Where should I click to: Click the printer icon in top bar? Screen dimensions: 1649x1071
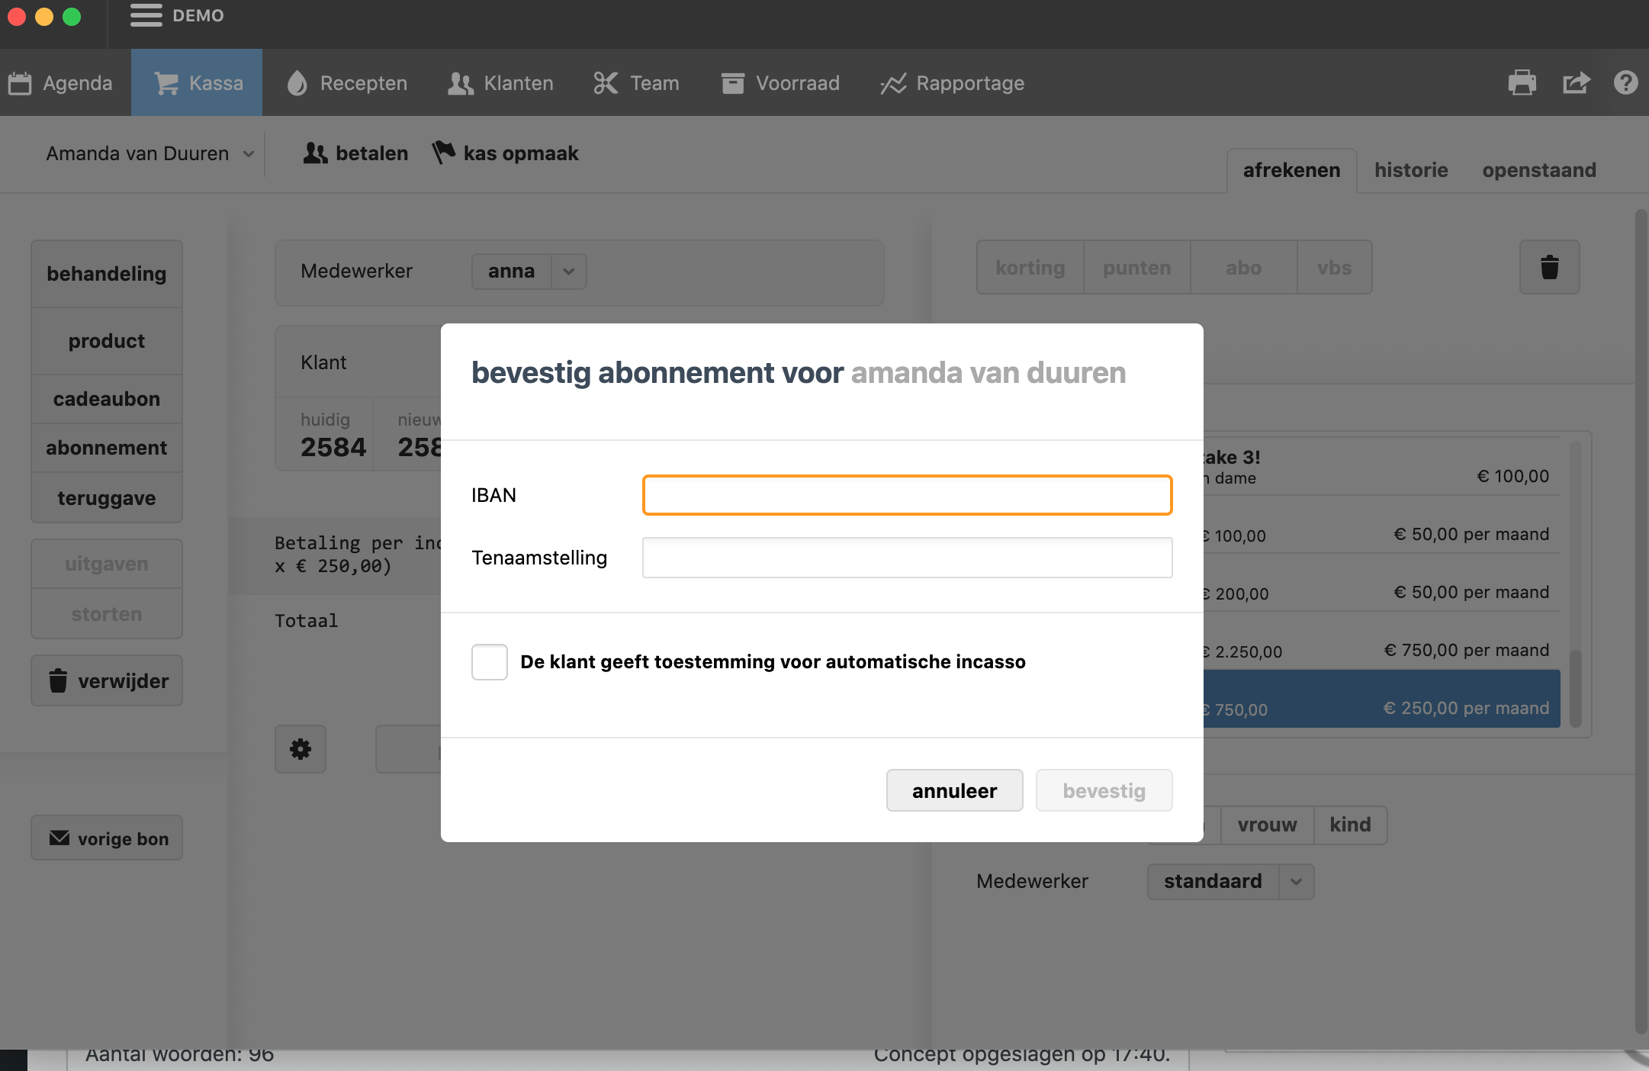tap(1522, 82)
